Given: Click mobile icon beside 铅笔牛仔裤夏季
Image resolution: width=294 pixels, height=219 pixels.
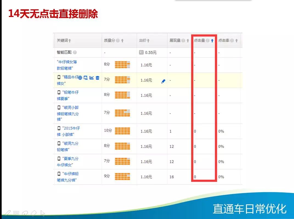Looking at the screenshot, I should (59, 92).
